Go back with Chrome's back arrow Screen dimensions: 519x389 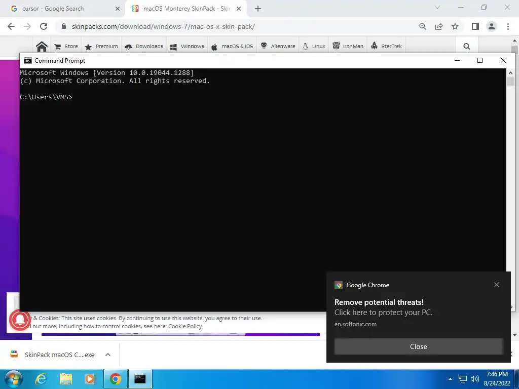pos(11,26)
